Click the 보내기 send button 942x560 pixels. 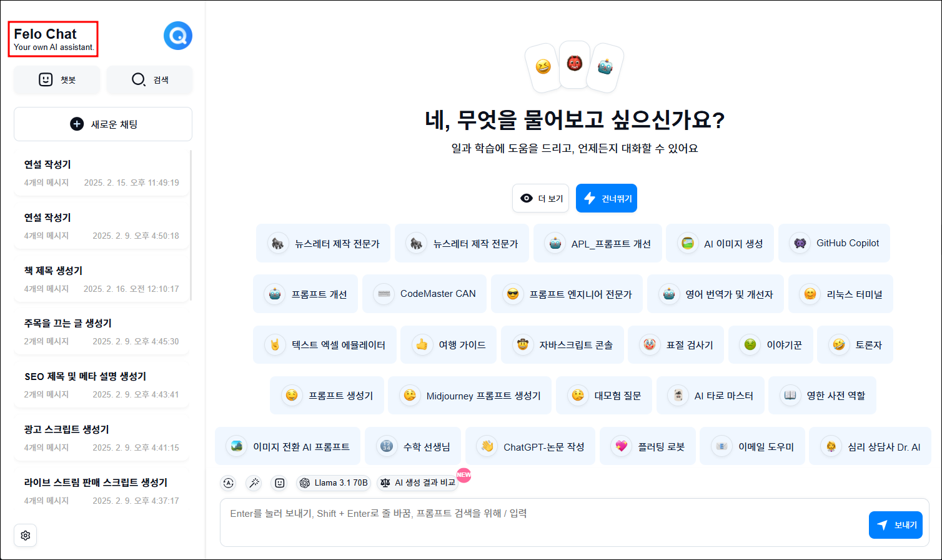click(895, 525)
